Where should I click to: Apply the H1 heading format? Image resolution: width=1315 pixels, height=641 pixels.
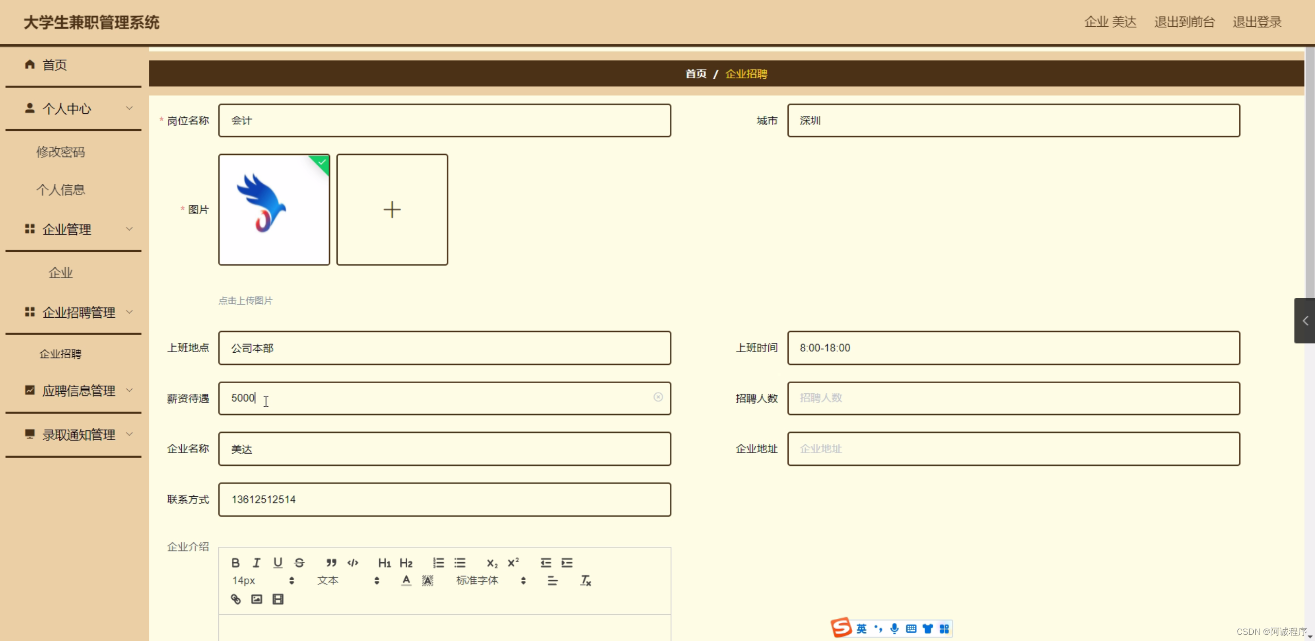(x=384, y=562)
